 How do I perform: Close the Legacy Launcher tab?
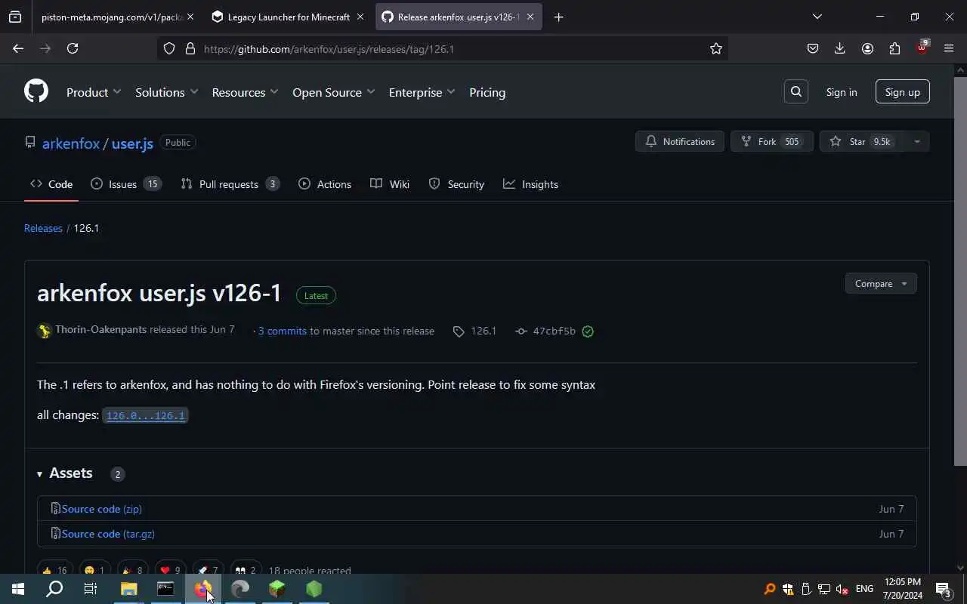click(360, 17)
